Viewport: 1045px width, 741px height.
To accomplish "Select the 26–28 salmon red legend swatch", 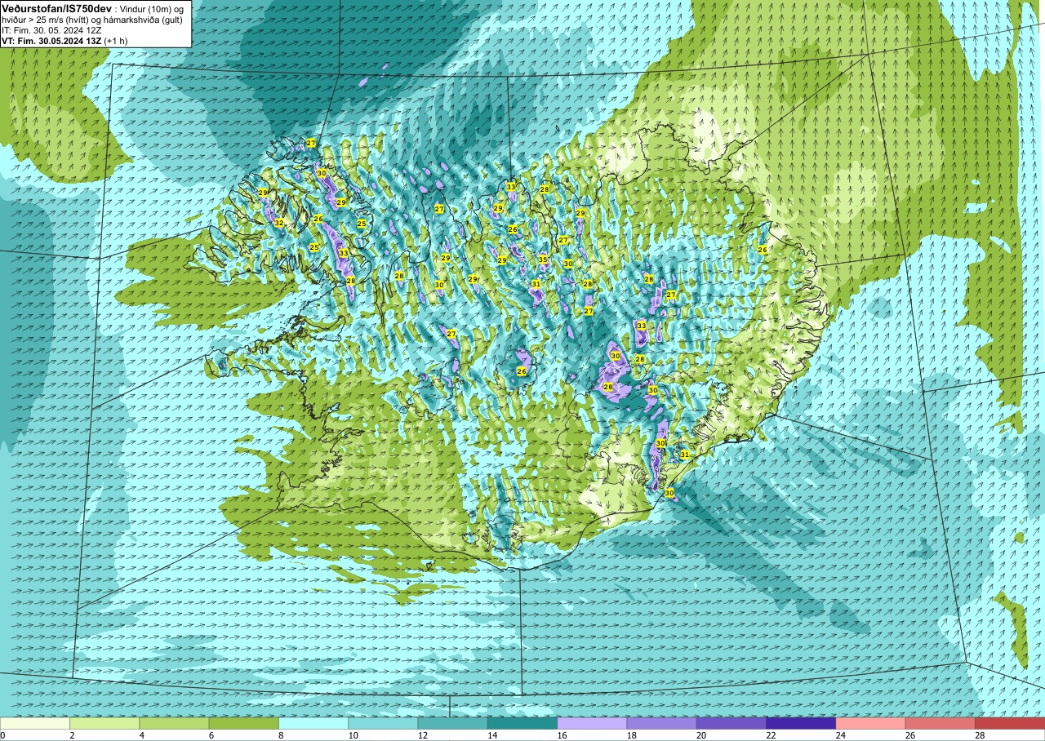I will [x=940, y=723].
